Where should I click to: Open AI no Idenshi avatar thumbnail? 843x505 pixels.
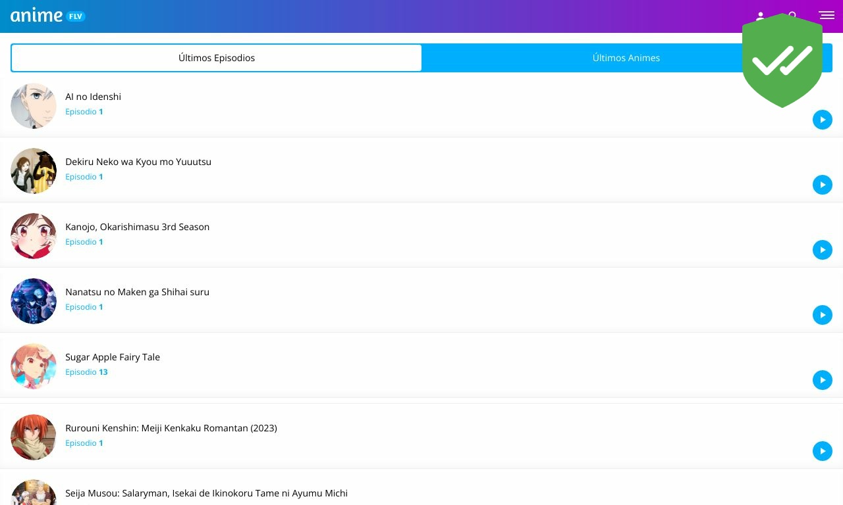coord(34,106)
